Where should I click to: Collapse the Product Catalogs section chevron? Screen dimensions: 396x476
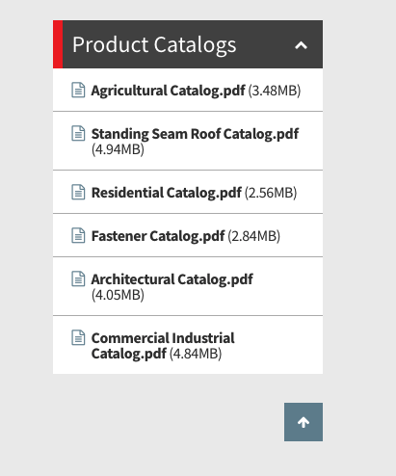(301, 45)
